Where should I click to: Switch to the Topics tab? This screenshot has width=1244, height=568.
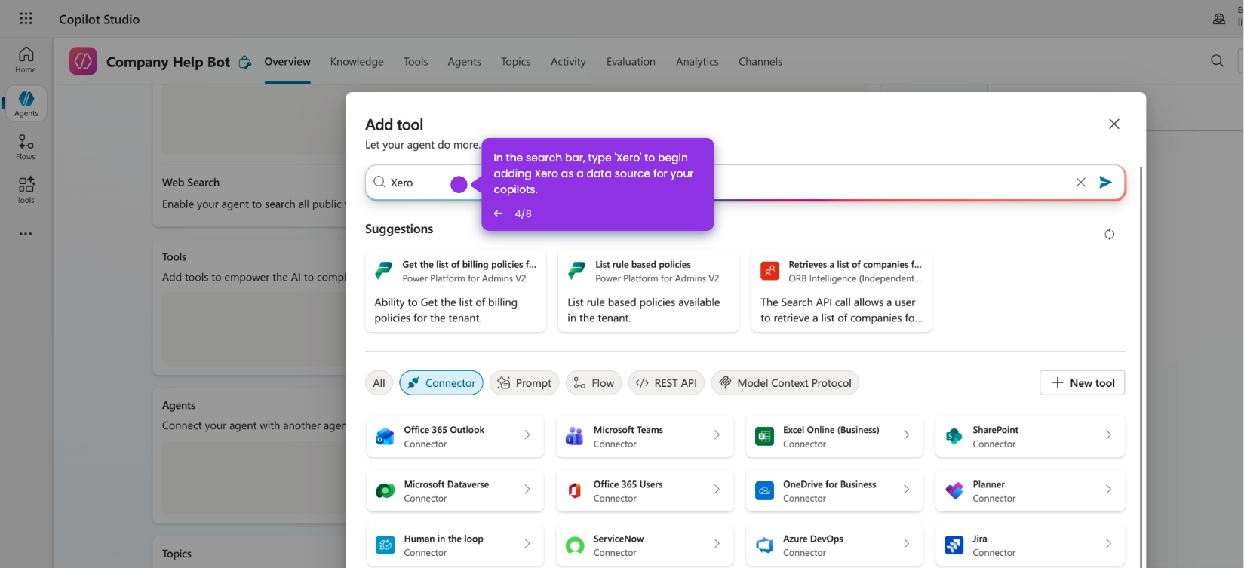(516, 62)
